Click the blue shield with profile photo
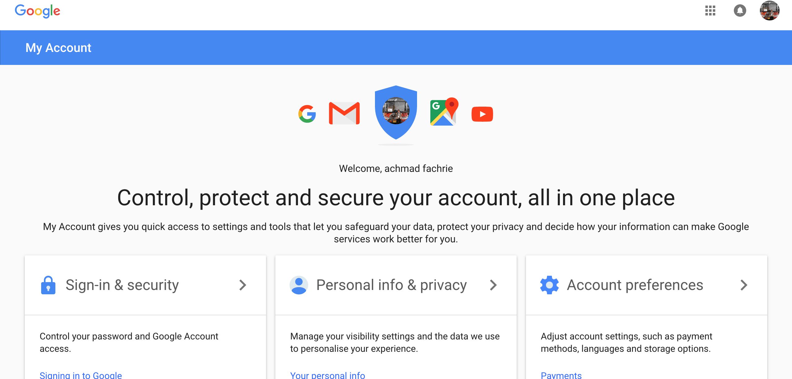Screen dimensions: 792x379 [396, 112]
